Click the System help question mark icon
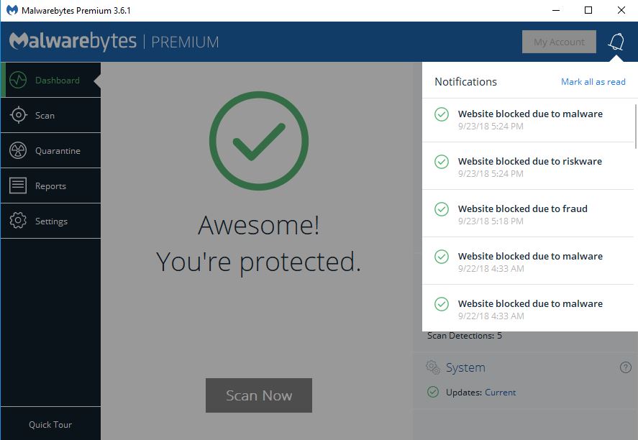Viewport: 638px width, 440px height. click(x=625, y=367)
